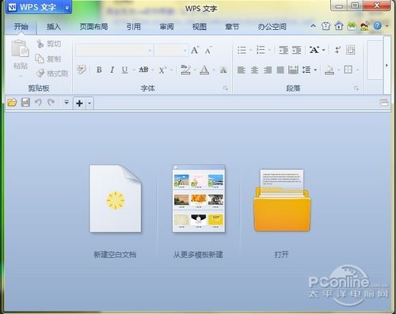Apply distributed alignment
The height and width of the screenshot is (314, 396).
pos(293,70)
